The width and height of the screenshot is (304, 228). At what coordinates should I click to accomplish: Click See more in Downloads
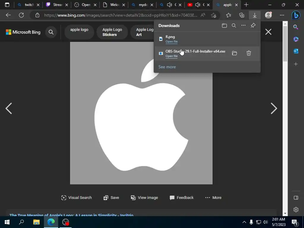tap(167, 67)
